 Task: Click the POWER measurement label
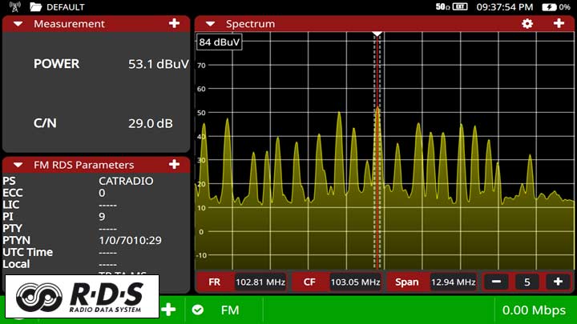click(56, 64)
